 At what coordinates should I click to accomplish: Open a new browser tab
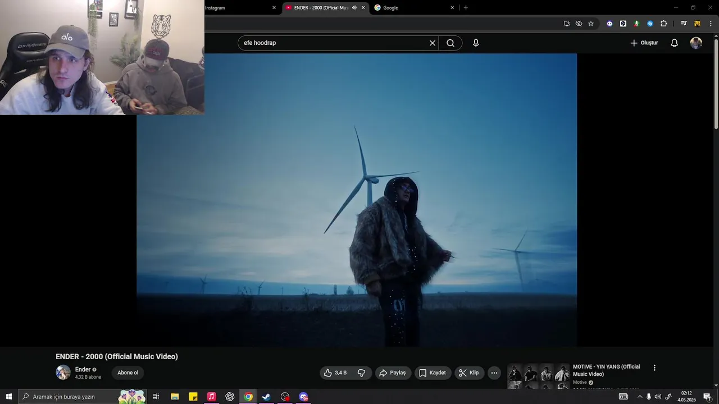466,8
